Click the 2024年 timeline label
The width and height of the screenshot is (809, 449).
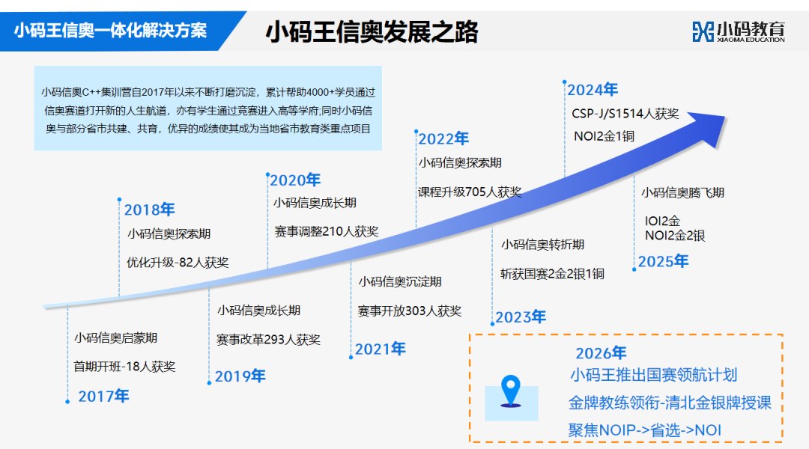click(593, 90)
